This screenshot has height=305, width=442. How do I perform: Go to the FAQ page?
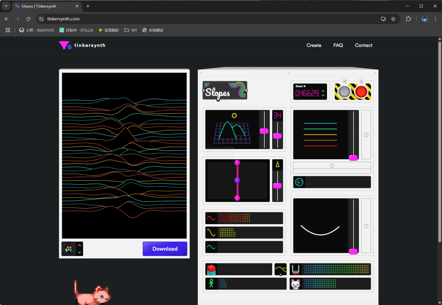point(338,45)
